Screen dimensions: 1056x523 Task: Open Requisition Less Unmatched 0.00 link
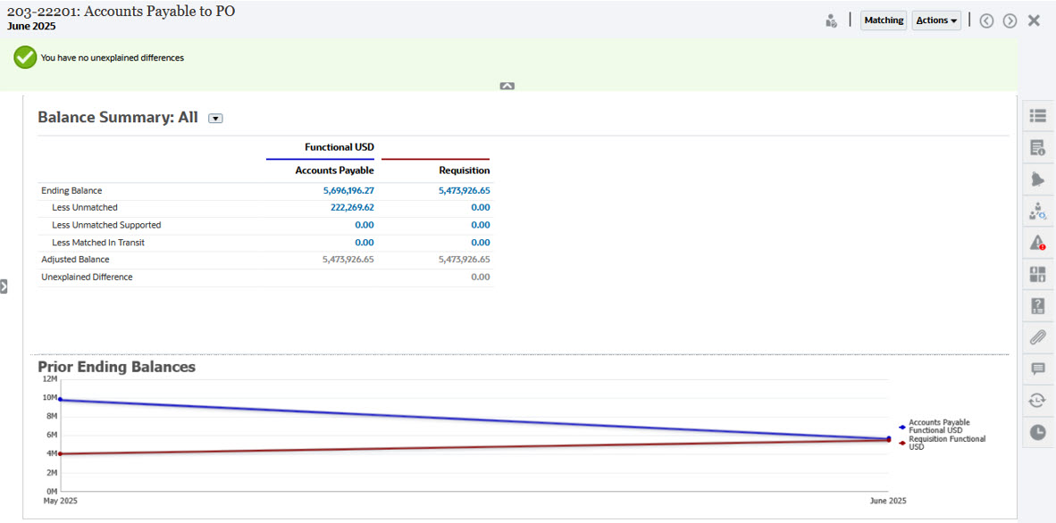(480, 207)
